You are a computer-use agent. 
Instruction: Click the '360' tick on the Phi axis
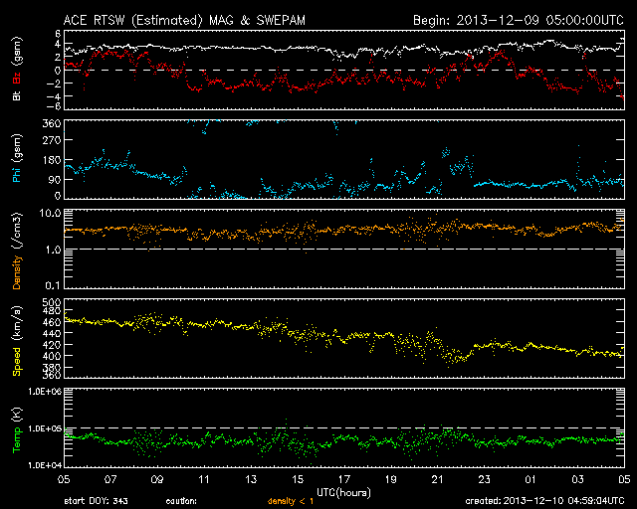(x=52, y=123)
